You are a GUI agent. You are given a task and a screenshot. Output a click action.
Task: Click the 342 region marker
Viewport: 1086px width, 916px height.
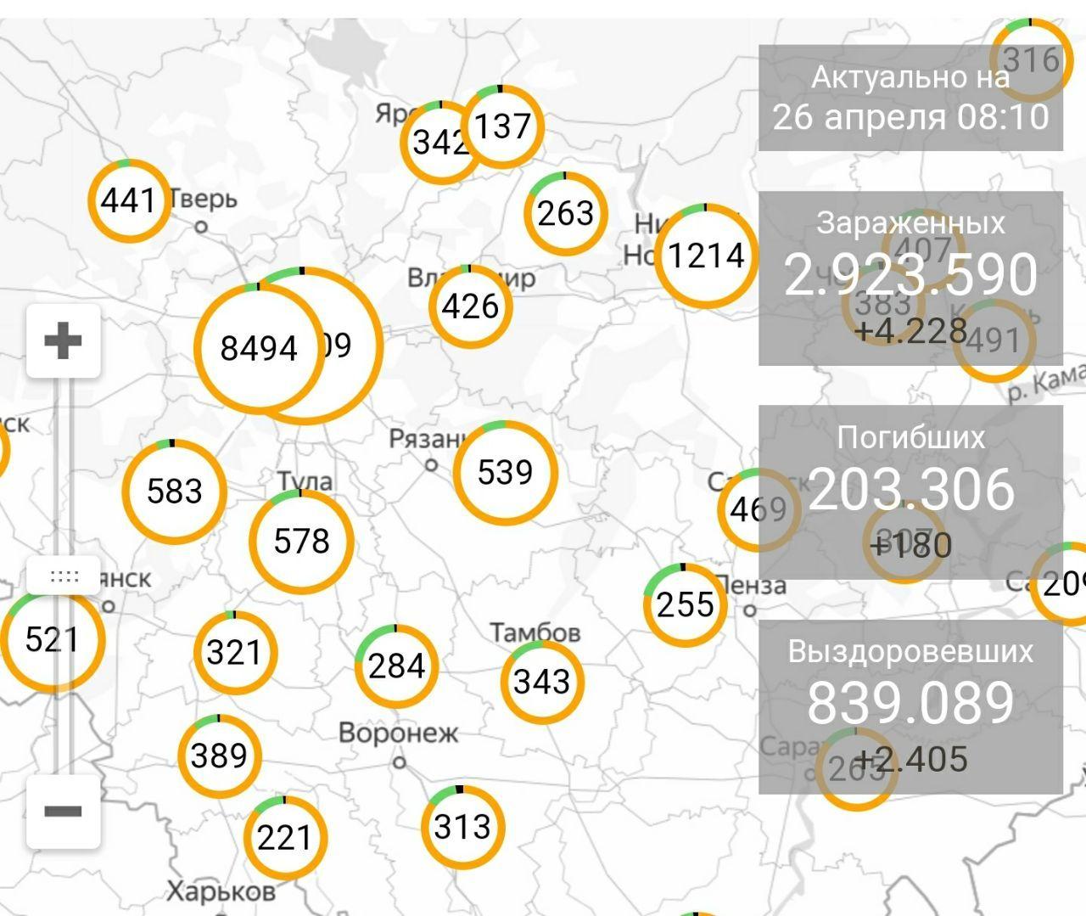[x=439, y=142]
